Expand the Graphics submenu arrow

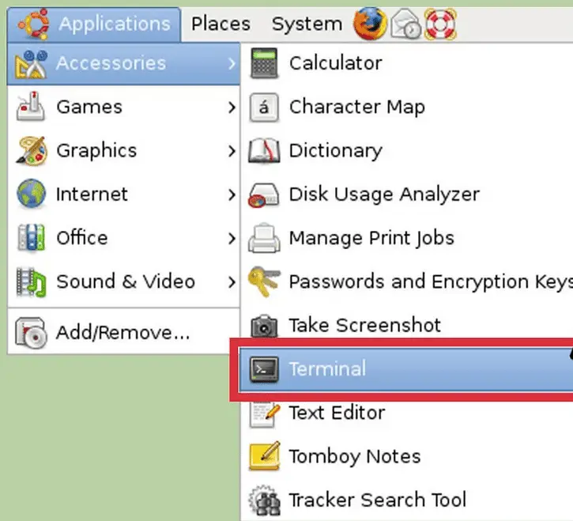pyautogui.click(x=231, y=150)
